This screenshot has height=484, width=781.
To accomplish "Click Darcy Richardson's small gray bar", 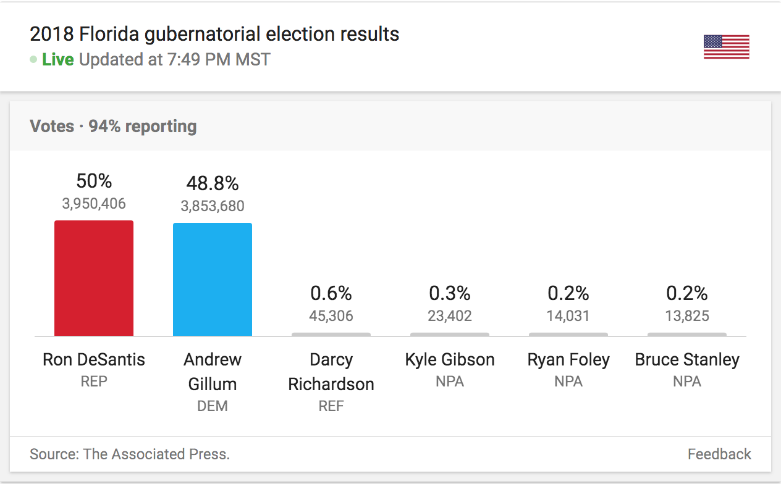I will tap(331, 335).
